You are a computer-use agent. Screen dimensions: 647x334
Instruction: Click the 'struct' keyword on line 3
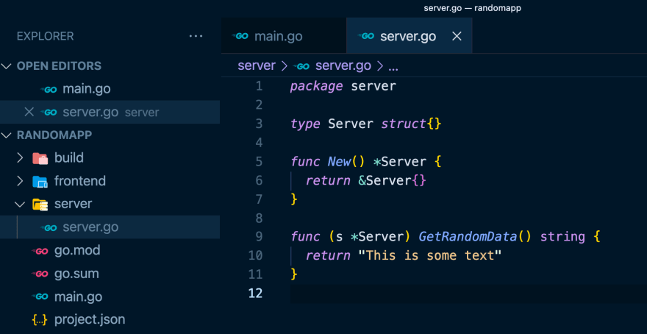[403, 124]
